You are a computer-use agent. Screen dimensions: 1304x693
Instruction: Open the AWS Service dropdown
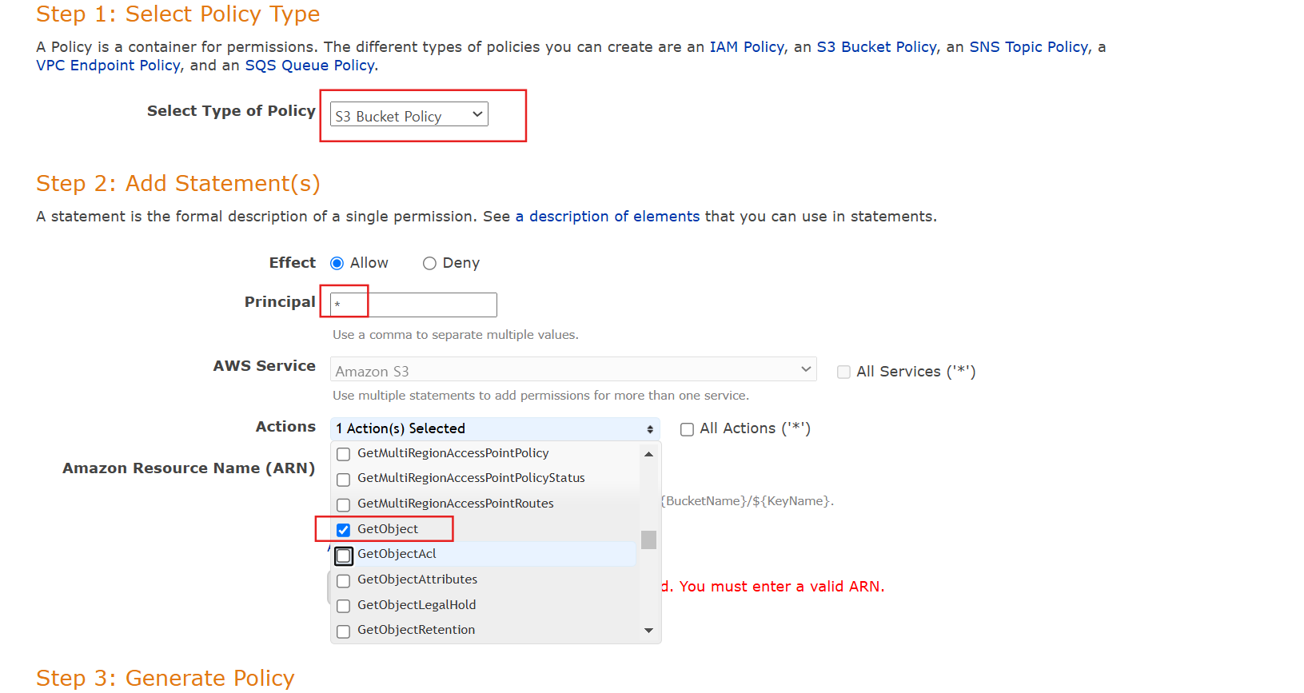click(x=572, y=370)
